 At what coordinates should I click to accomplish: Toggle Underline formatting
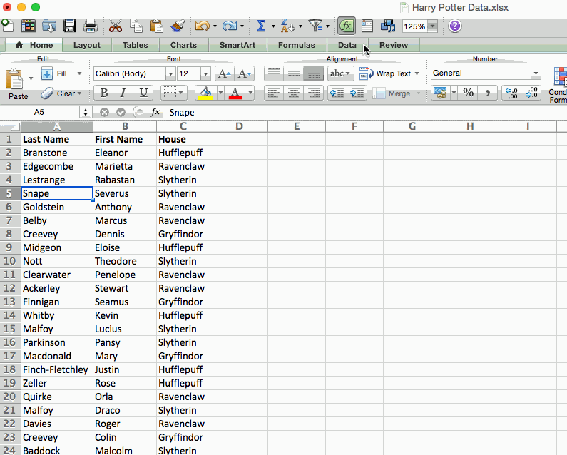pyautogui.click(x=143, y=93)
